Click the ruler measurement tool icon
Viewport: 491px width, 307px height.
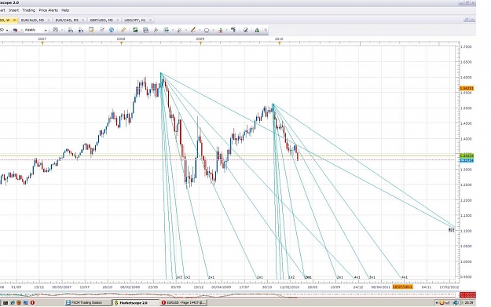point(123,30)
